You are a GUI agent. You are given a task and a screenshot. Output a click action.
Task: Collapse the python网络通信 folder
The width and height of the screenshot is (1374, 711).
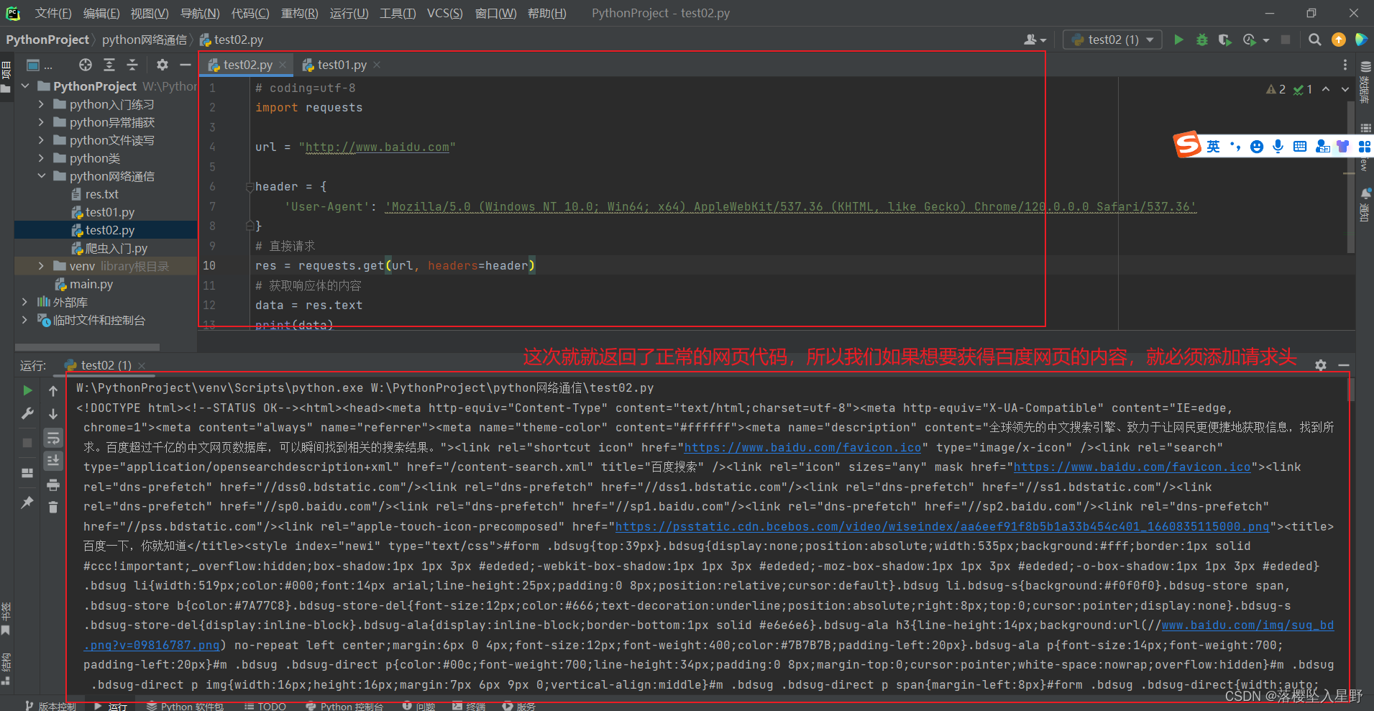pyautogui.click(x=41, y=176)
